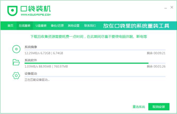Screen dimensions: 177x114
Task: Click the 取消安装 button
Action: pos(159,107)
